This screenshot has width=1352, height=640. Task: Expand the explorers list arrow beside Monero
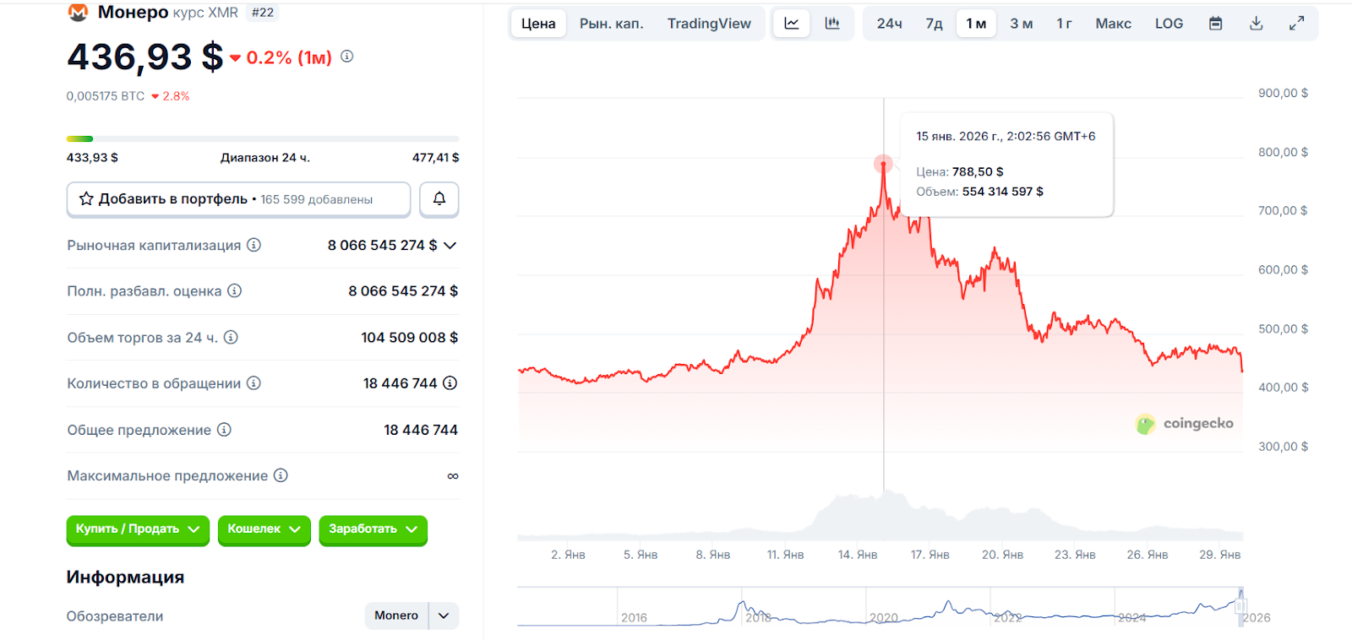pos(444,616)
